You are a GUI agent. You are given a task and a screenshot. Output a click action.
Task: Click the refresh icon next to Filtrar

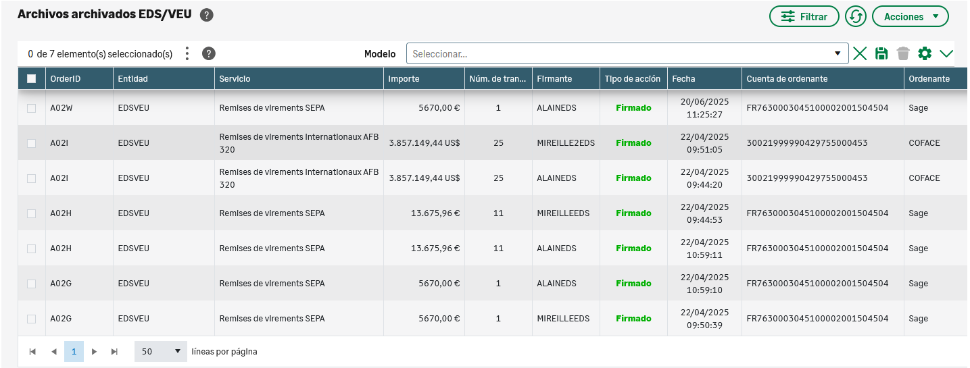click(x=856, y=16)
